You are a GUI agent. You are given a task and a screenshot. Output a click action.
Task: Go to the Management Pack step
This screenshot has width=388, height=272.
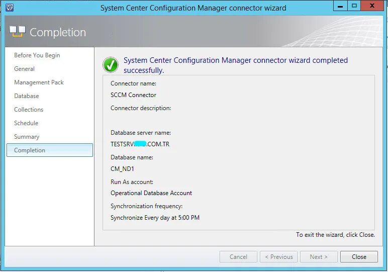(x=39, y=82)
